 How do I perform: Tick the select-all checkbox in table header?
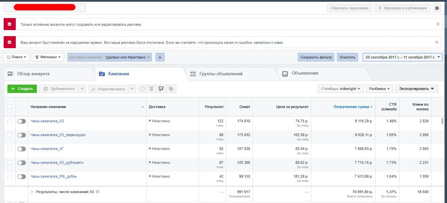[9, 106]
